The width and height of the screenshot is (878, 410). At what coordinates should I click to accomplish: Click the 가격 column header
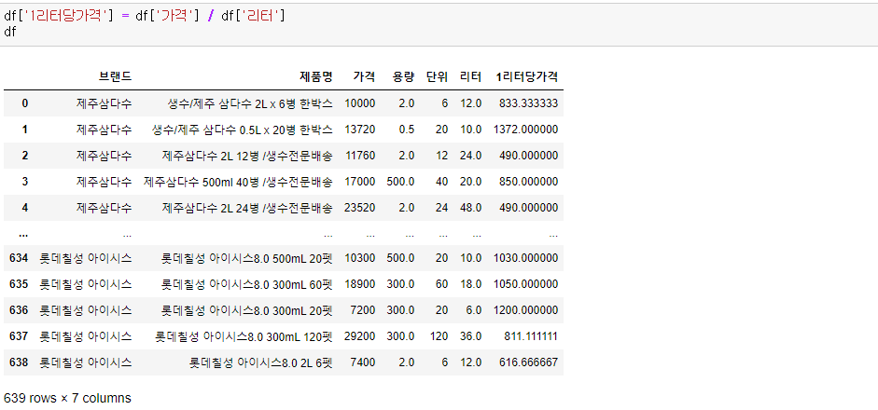pos(365,76)
